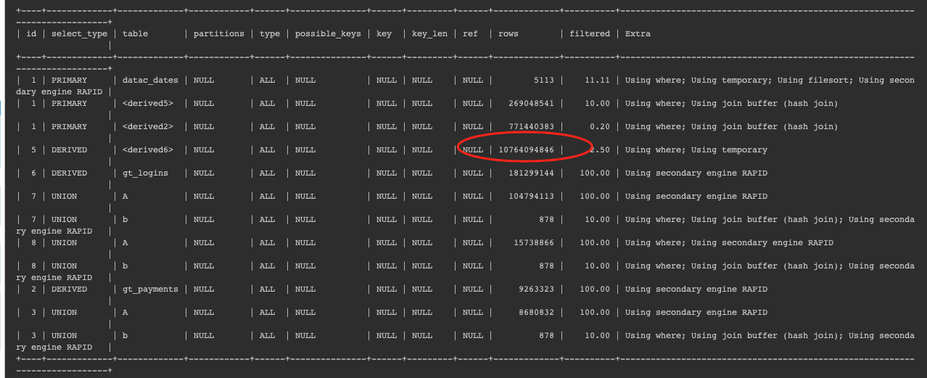The height and width of the screenshot is (378, 927).
Task: Click Extra 'Using where; Using secondary engine RAPID'
Action: pos(729,243)
